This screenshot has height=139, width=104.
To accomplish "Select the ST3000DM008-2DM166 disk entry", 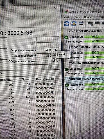I will (x=86, y=47).
